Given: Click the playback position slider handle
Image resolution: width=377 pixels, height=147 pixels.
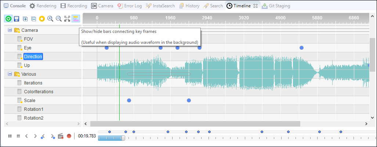Looking at the screenshot, I should (123, 138).
